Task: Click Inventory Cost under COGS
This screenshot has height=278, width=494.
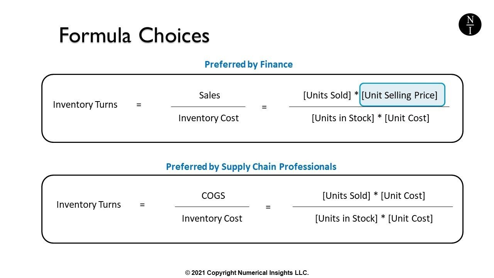Action: pos(212,219)
